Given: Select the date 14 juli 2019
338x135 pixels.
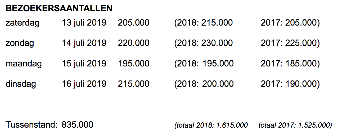Looking at the screenshot, I should pyautogui.click(x=84, y=43).
